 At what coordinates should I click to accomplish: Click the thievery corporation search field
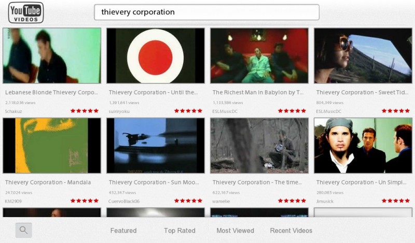(206, 12)
